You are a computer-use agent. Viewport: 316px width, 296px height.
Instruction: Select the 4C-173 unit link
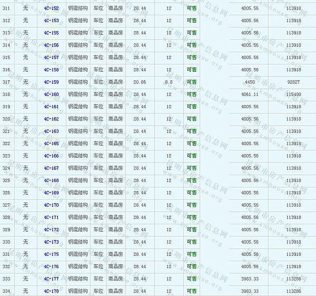tap(51, 242)
